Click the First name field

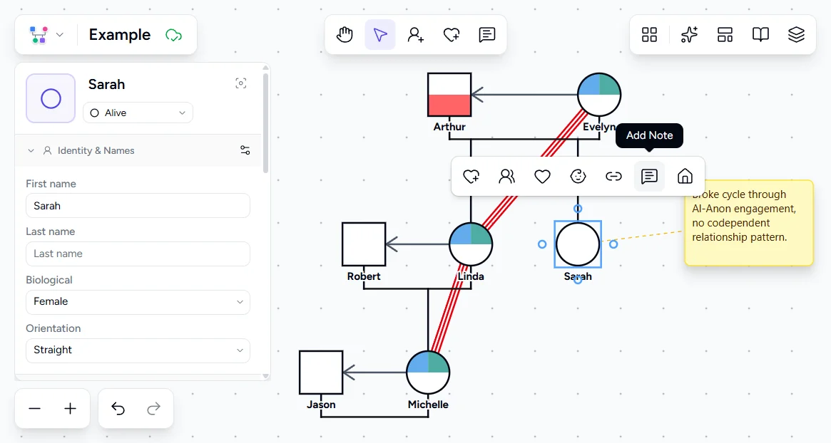tap(138, 205)
